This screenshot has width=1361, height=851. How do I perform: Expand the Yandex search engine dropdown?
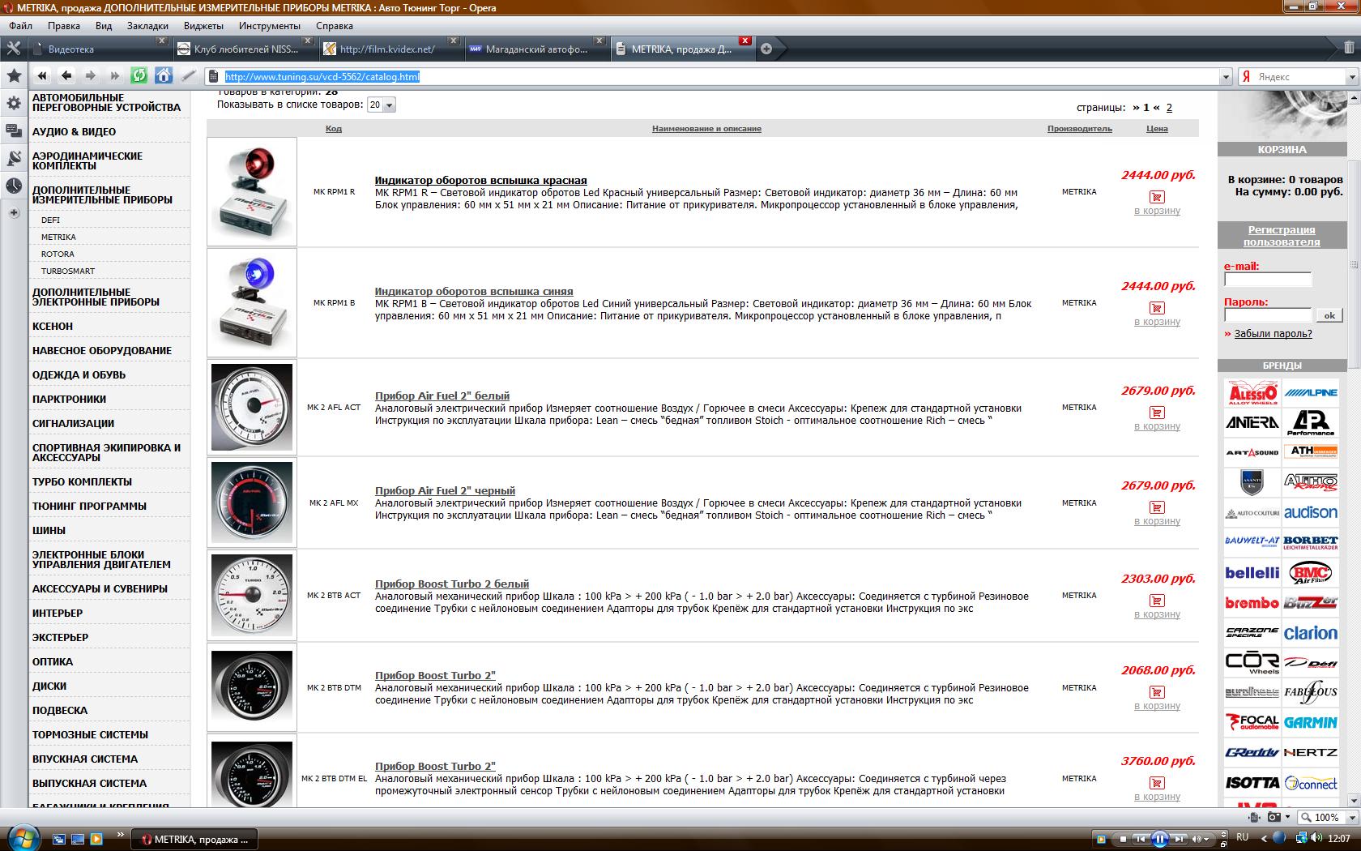pos(1351,77)
